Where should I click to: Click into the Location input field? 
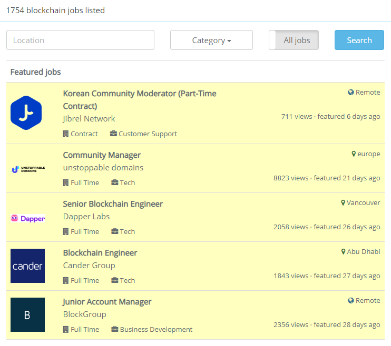pyautogui.click(x=80, y=40)
